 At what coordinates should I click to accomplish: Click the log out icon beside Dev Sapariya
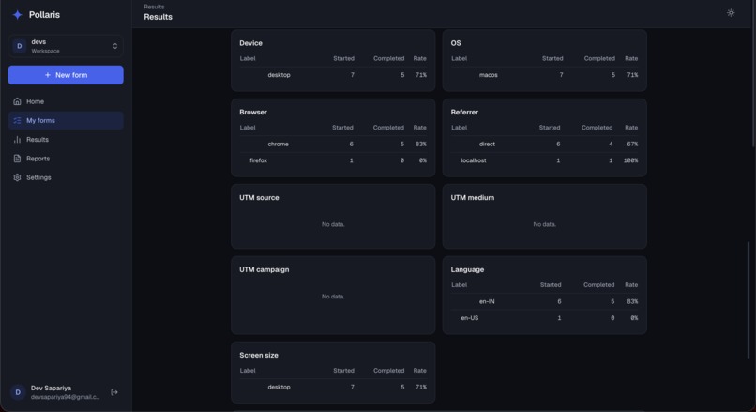114,392
